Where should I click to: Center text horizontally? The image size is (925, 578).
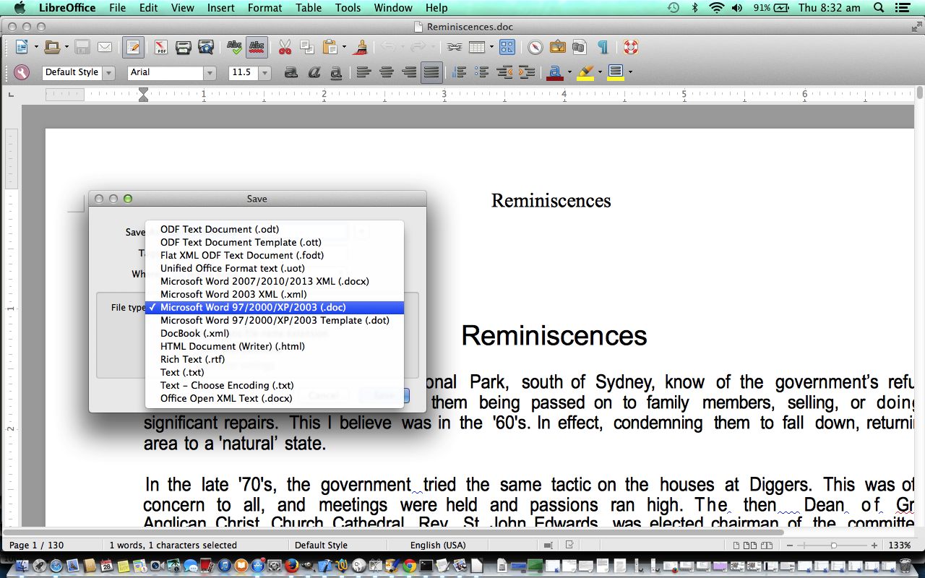[x=387, y=72]
